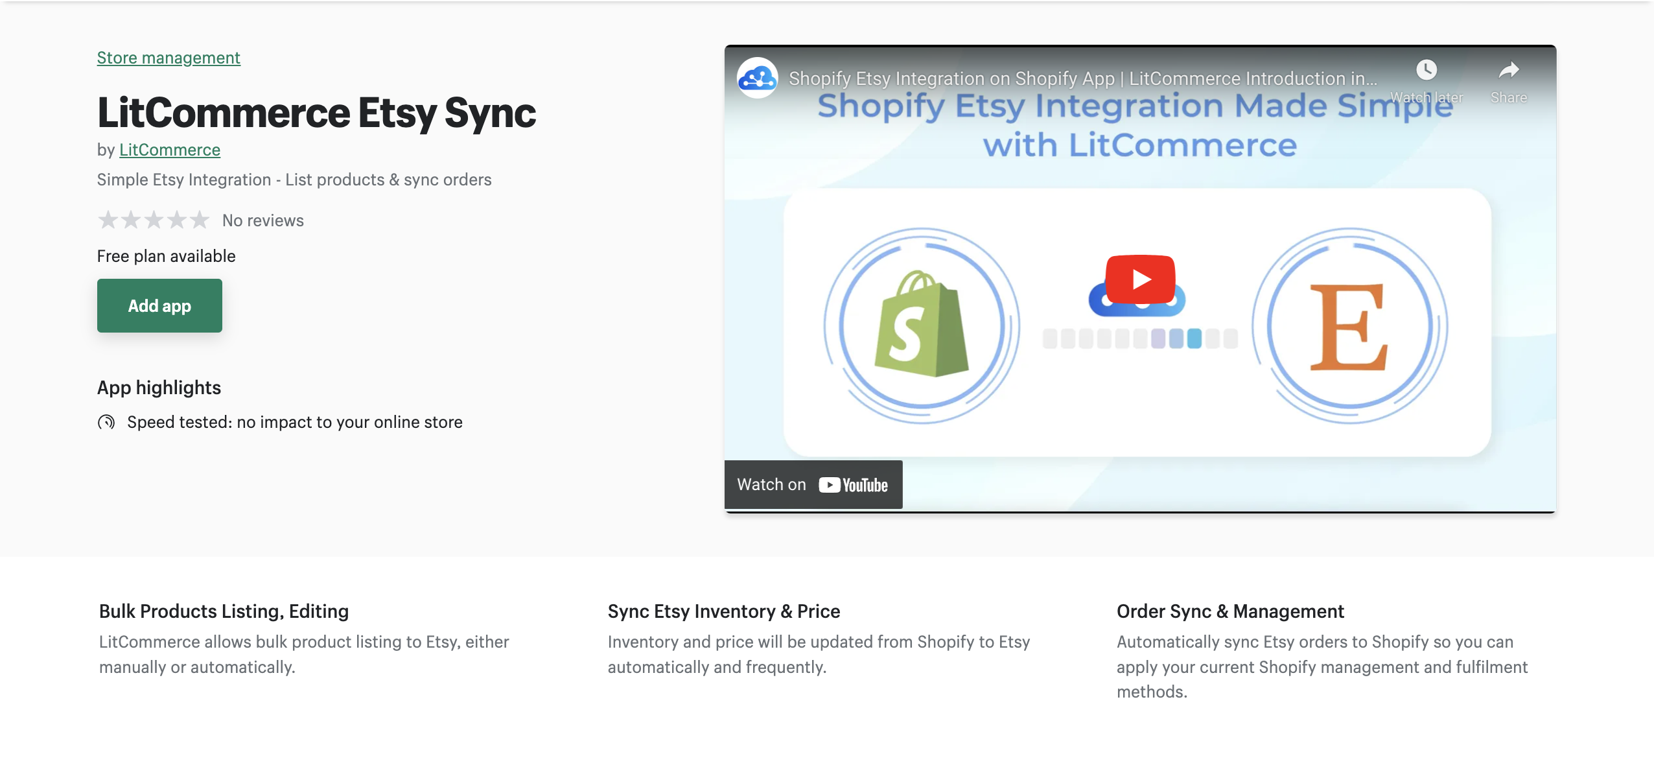Click Simple Etsy Integration tagline text

point(294,180)
